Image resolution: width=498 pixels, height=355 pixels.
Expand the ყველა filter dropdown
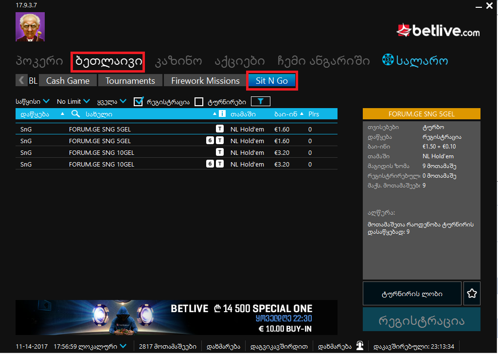(111, 101)
